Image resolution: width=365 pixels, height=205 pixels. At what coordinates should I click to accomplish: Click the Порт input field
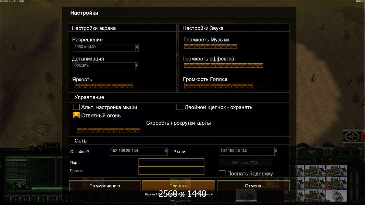(171, 163)
